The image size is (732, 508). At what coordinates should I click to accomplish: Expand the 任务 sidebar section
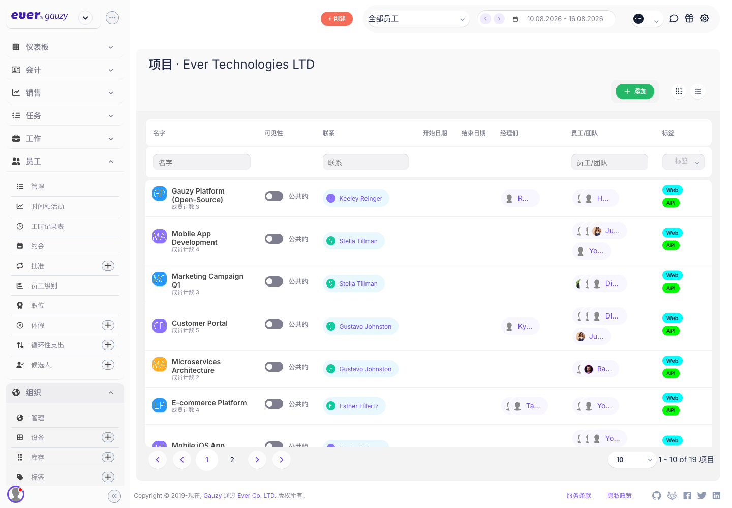click(65, 116)
